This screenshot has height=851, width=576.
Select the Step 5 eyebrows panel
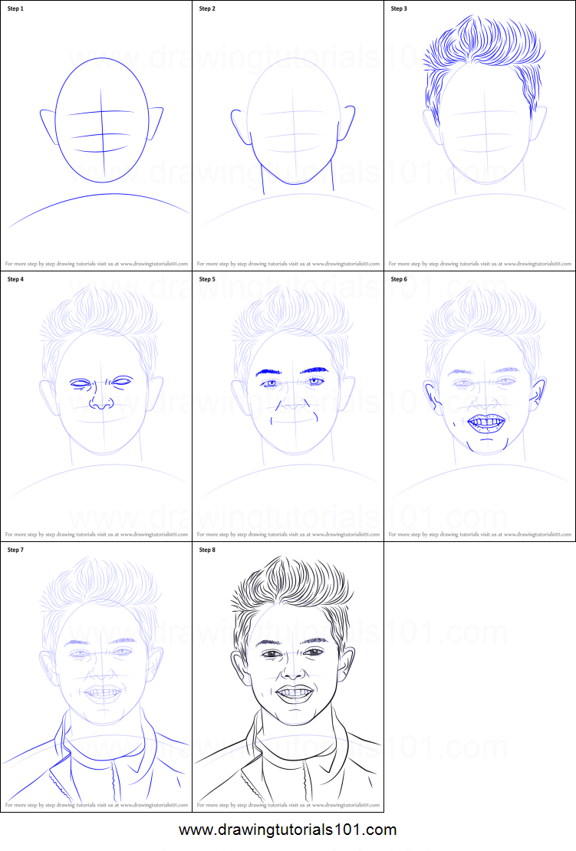tap(288, 406)
